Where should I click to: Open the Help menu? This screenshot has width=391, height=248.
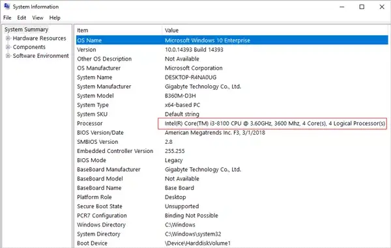pos(55,18)
